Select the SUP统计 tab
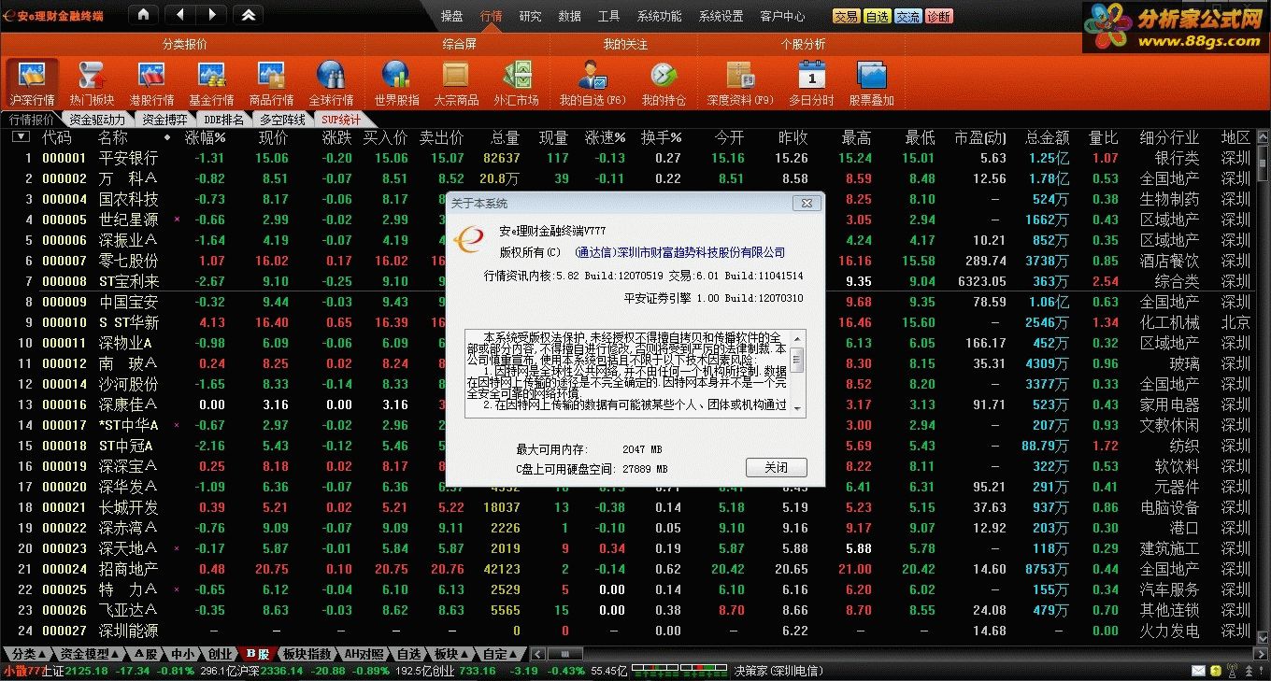This screenshot has height=681, width=1271. [x=341, y=120]
